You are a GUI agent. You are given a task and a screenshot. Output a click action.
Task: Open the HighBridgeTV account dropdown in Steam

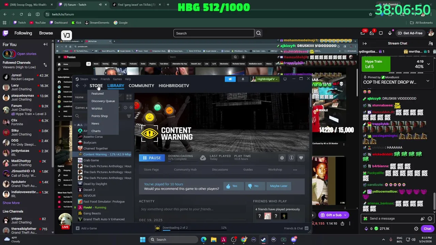(264, 79)
